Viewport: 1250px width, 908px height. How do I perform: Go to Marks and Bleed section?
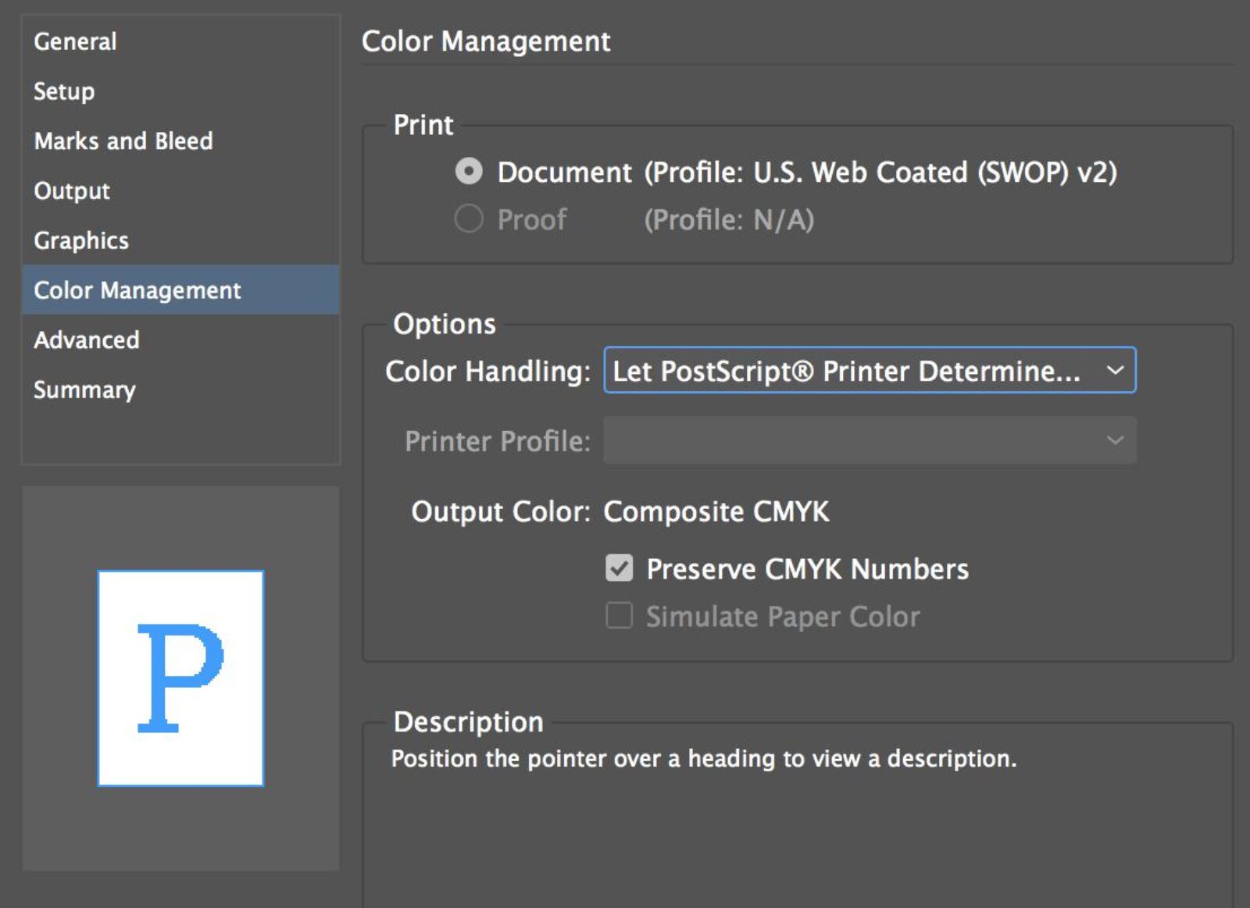180,141
